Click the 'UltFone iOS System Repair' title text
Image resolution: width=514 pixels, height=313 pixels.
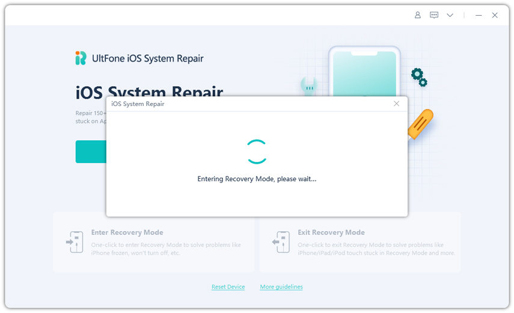pyautogui.click(x=147, y=58)
